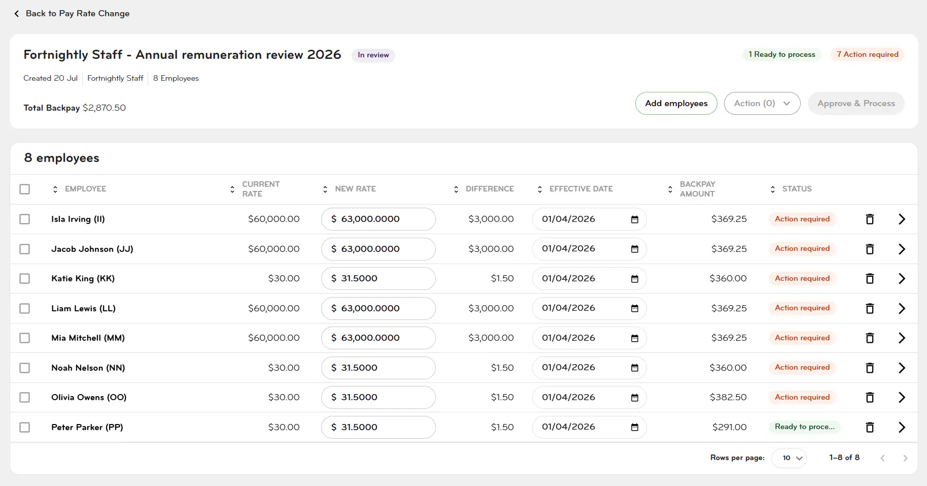The width and height of the screenshot is (927, 486).
Task: Select Mia Mitchell's row checkbox
Action: (x=24, y=338)
